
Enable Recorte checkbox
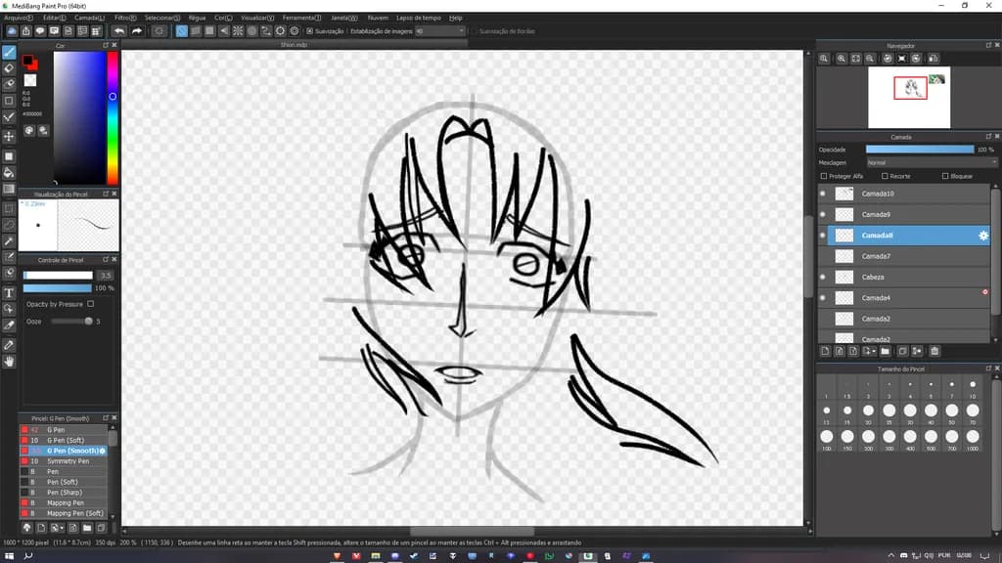click(x=885, y=176)
